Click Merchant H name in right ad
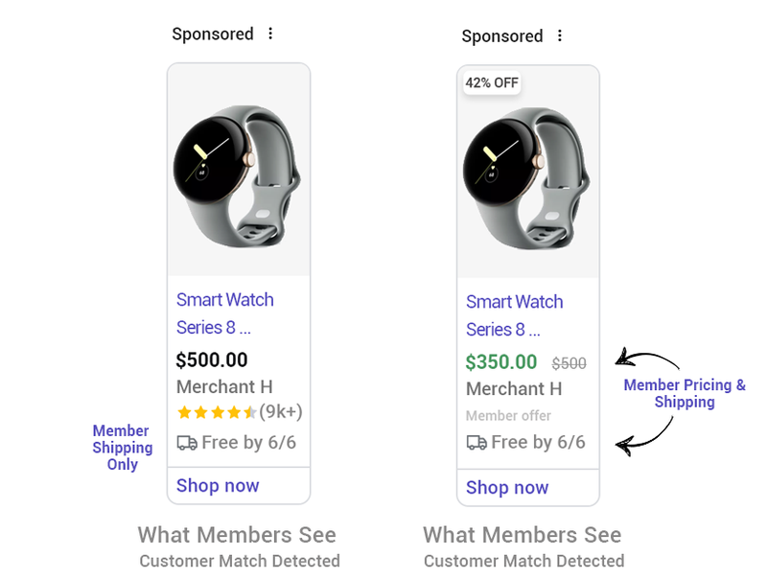Image resolution: width=767 pixels, height=579 pixels. point(514,389)
